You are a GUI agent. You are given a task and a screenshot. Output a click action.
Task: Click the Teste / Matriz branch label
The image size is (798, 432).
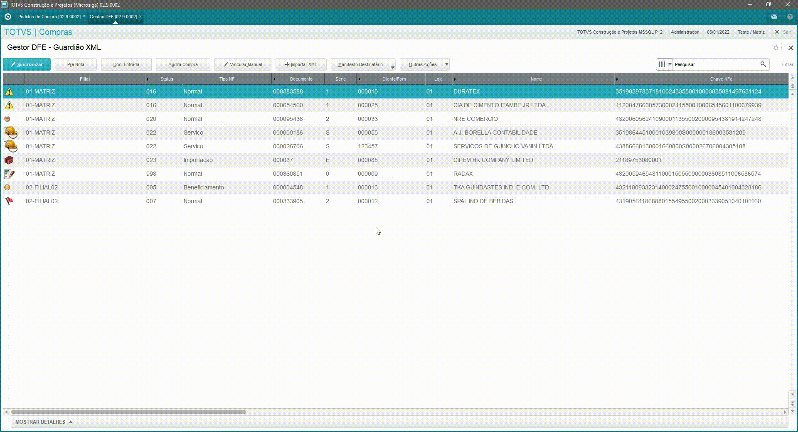tap(751, 32)
